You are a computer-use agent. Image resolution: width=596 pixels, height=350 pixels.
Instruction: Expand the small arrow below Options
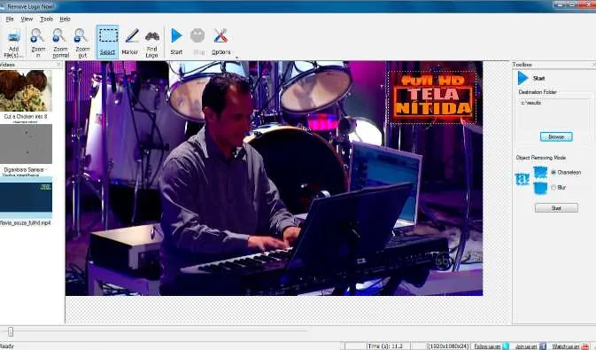coord(236,58)
